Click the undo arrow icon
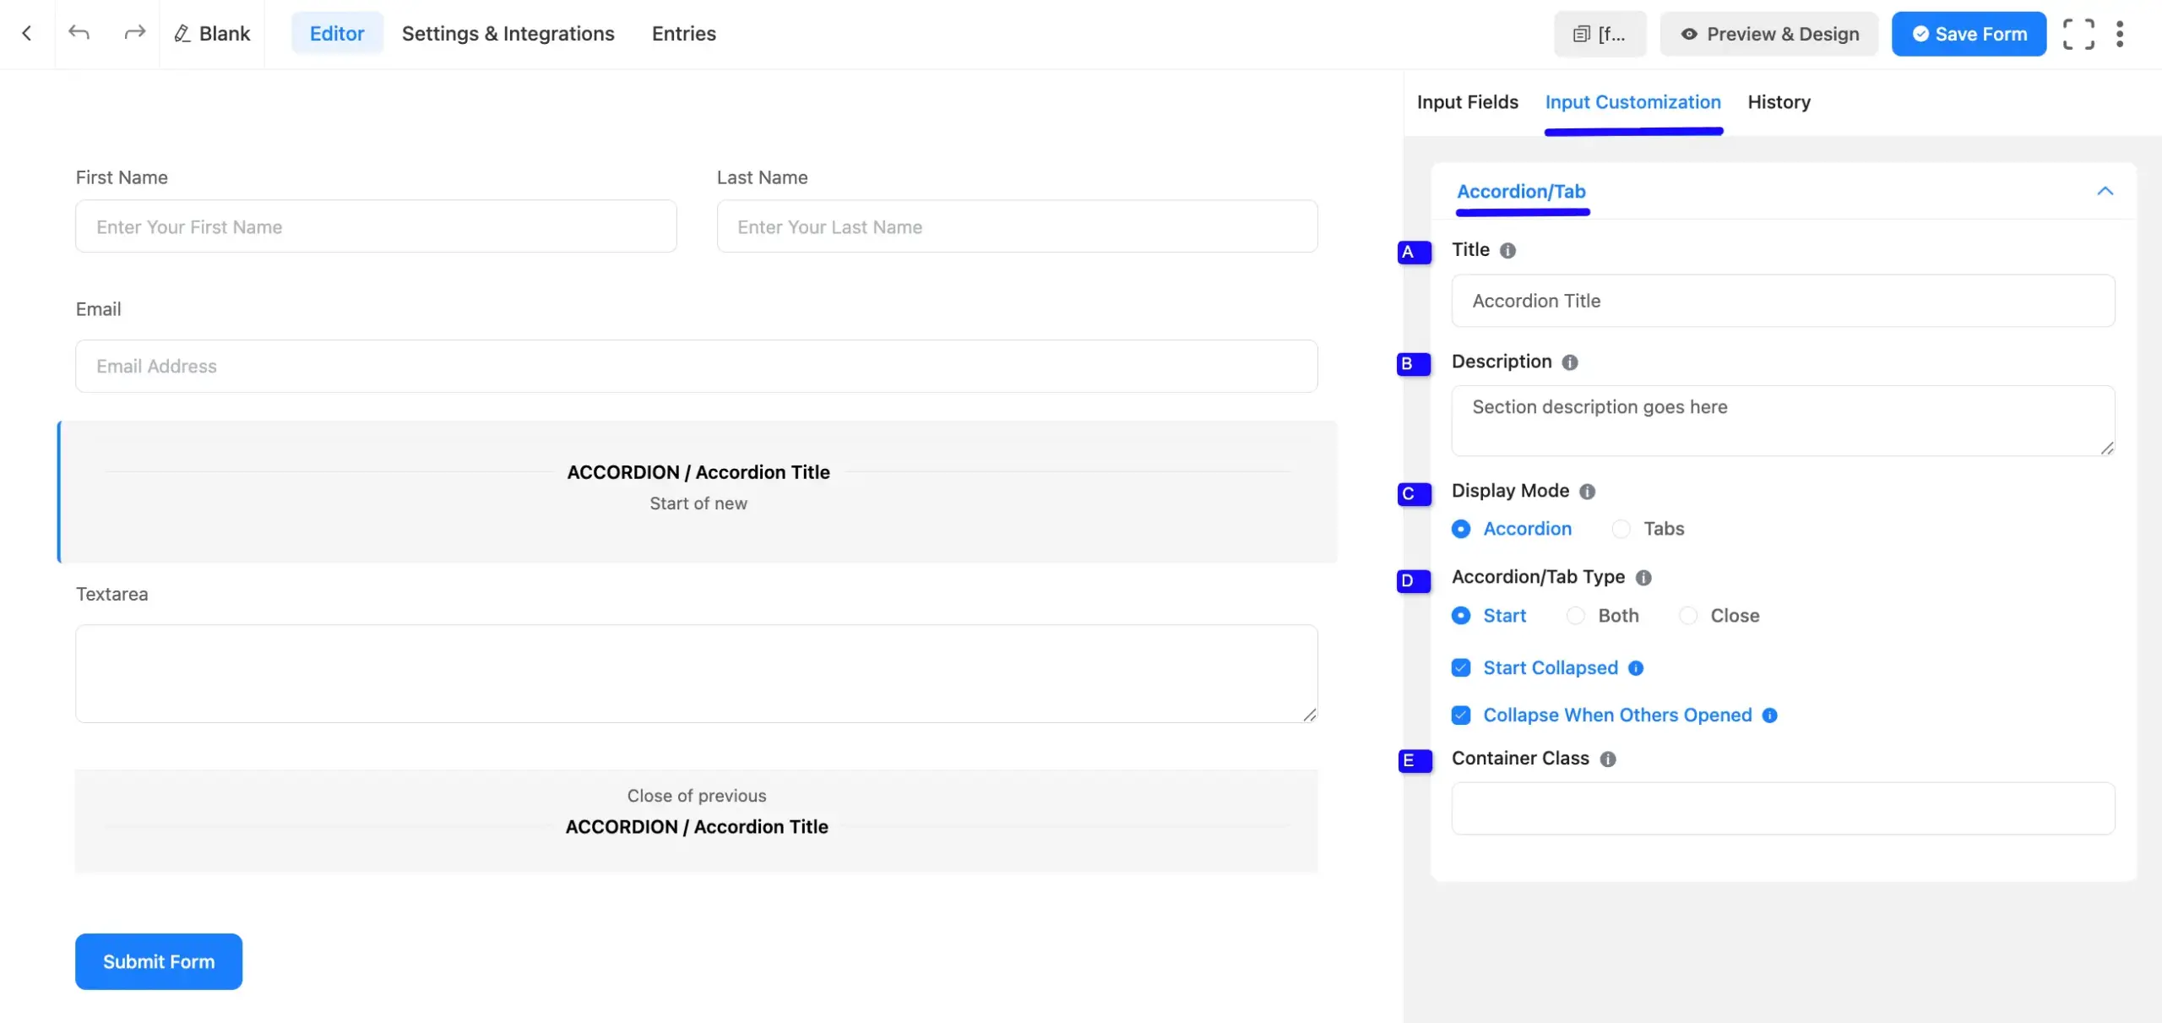 point(79,34)
